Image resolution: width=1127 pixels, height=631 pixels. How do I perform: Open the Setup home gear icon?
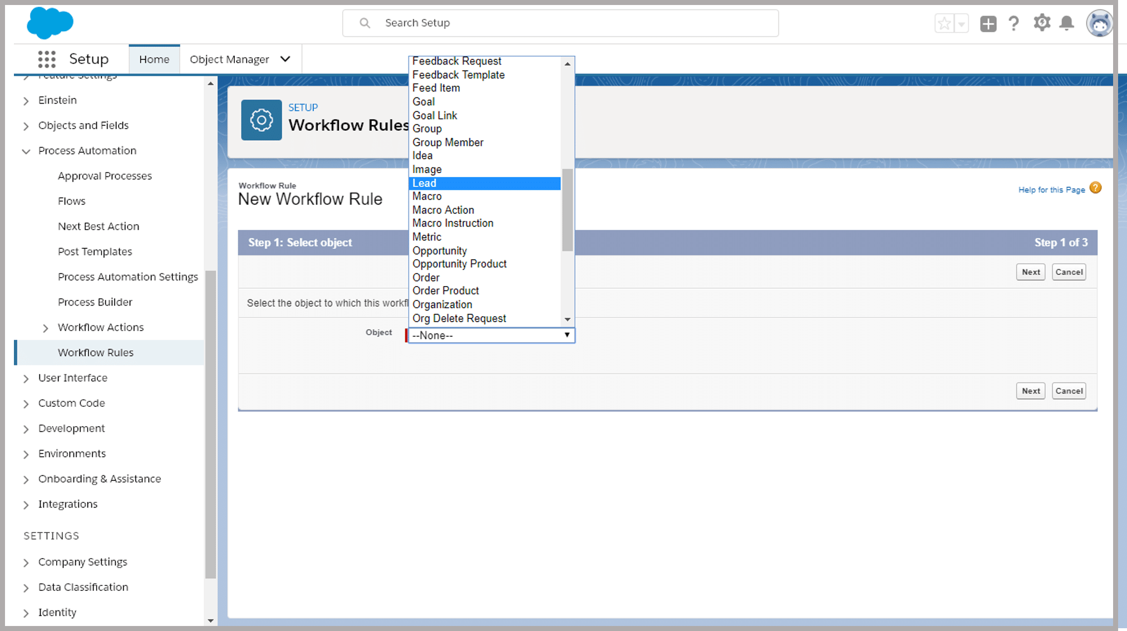click(1042, 22)
